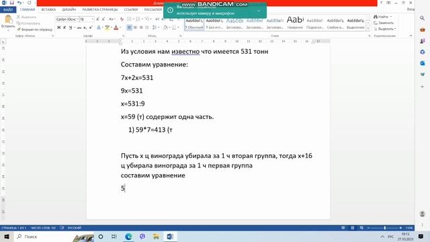Screen dimensions: 430x242
Task: Toggle bold Ж formatting
Action: tap(58, 28)
